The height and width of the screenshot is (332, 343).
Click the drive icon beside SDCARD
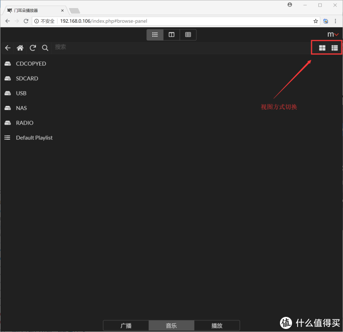[8, 79]
